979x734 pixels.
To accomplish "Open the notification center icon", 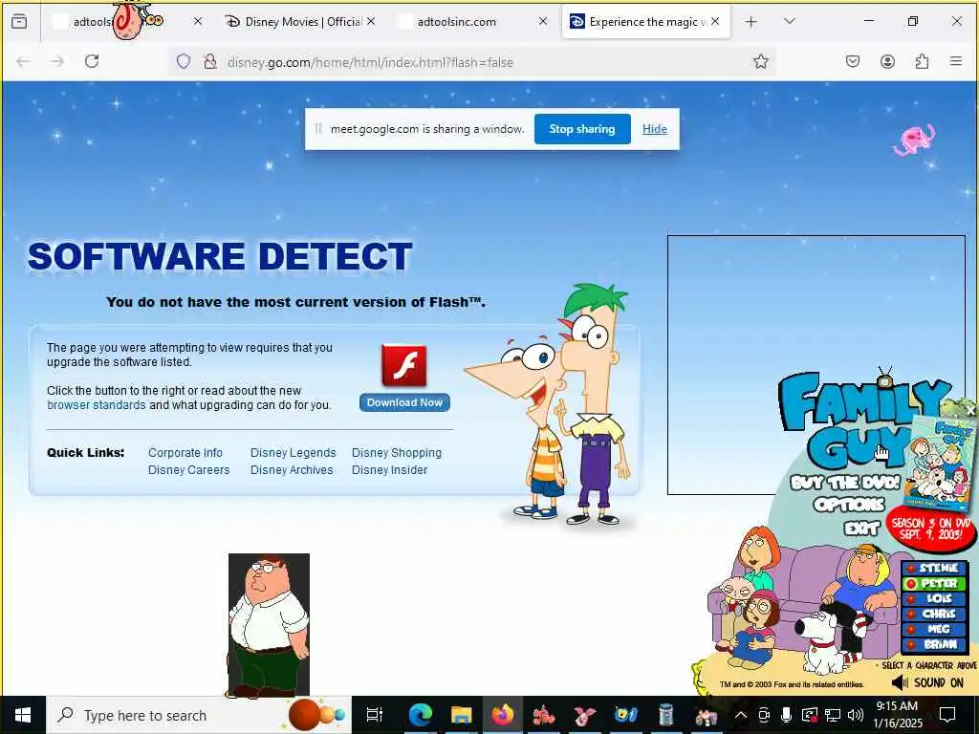I will 947,715.
